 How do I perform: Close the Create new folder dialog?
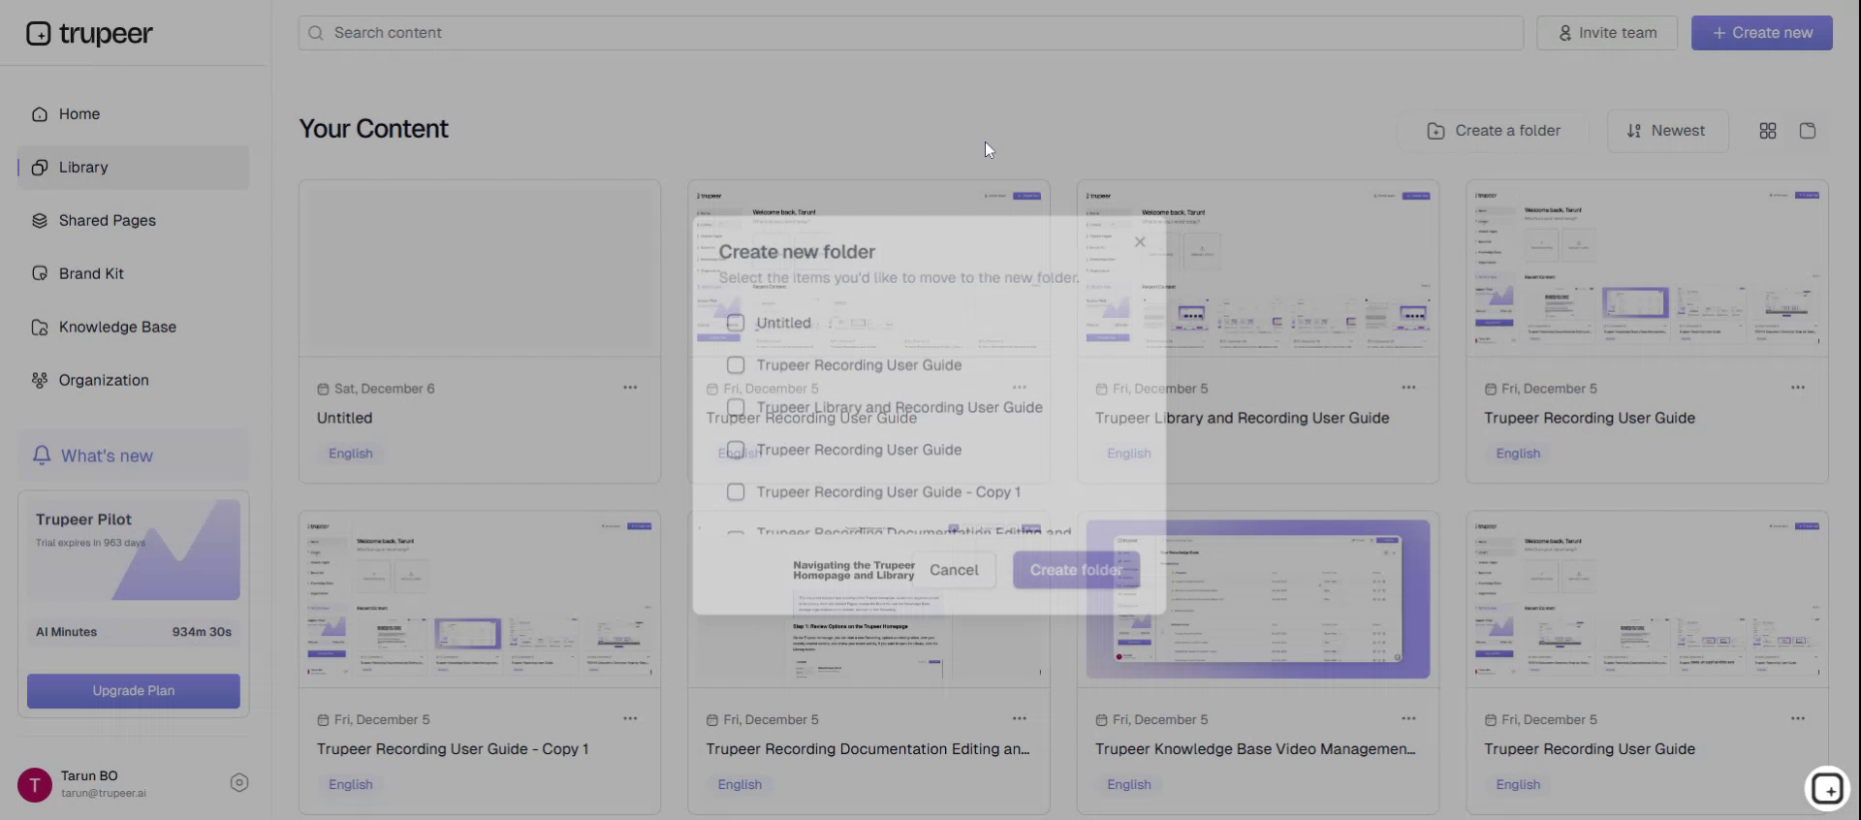[x=1140, y=242]
